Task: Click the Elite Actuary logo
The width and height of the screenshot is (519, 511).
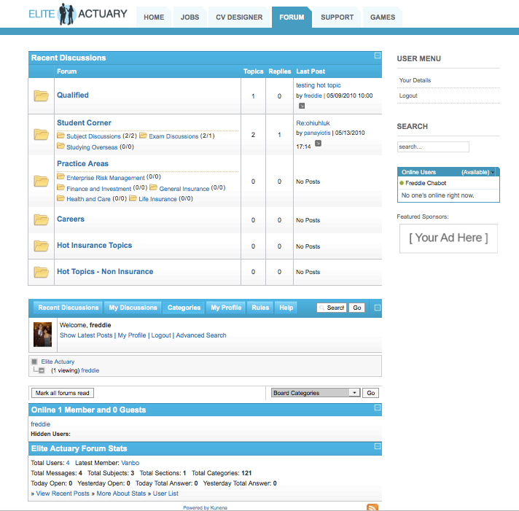Action: (x=78, y=14)
